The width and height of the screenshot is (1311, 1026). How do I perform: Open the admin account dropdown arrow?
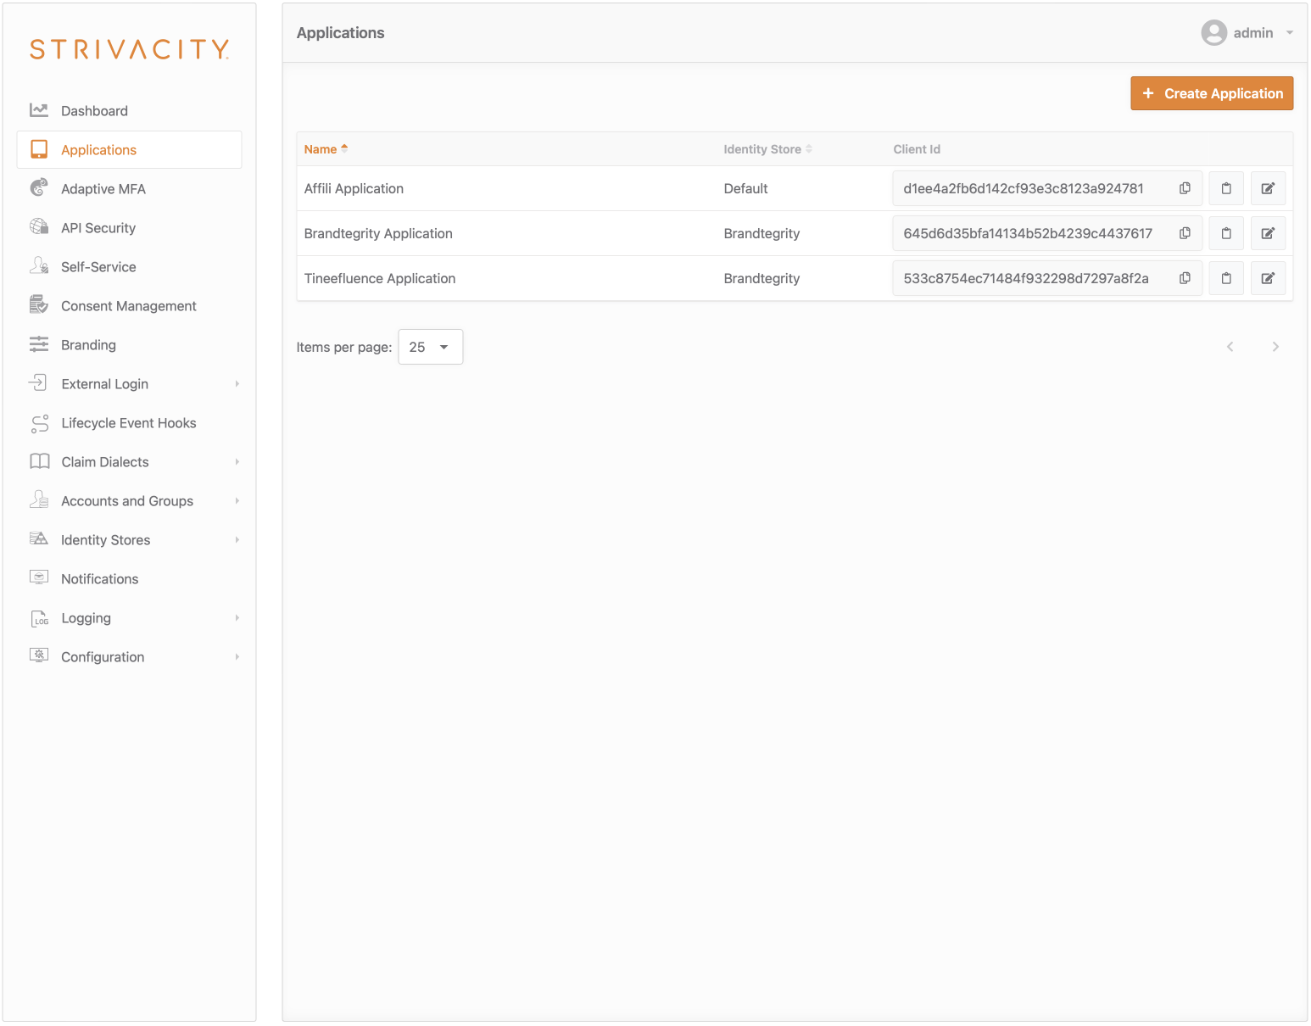click(x=1289, y=33)
